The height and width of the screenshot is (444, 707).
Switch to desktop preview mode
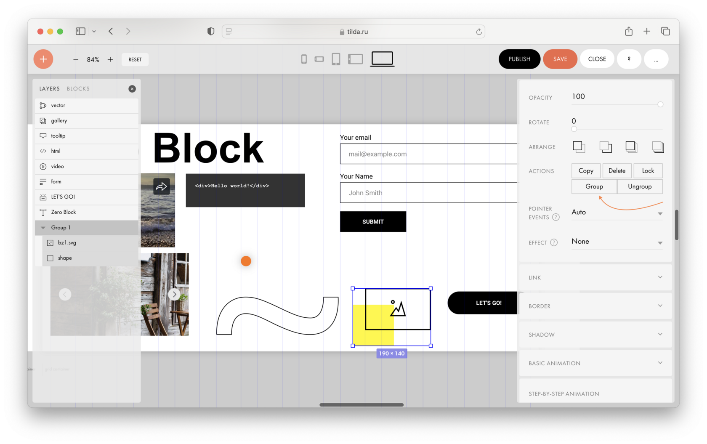382,59
